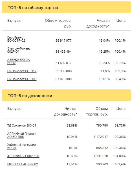Open Хайтэк-Интеграция БО-01 link
This screenshot has width=132, height=169.
click(21, 146)
